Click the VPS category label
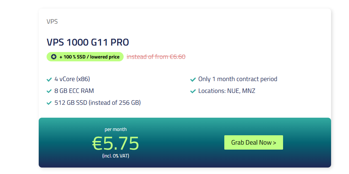 [x=52, y=22]
